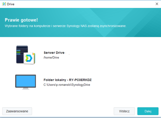Image resolution: width=161 pixels, height=118 pixels.
Task: Select the C:\Users\p.romanski\SynologyDrive local path
Action: pyautogui.click(x=67, y=85)
